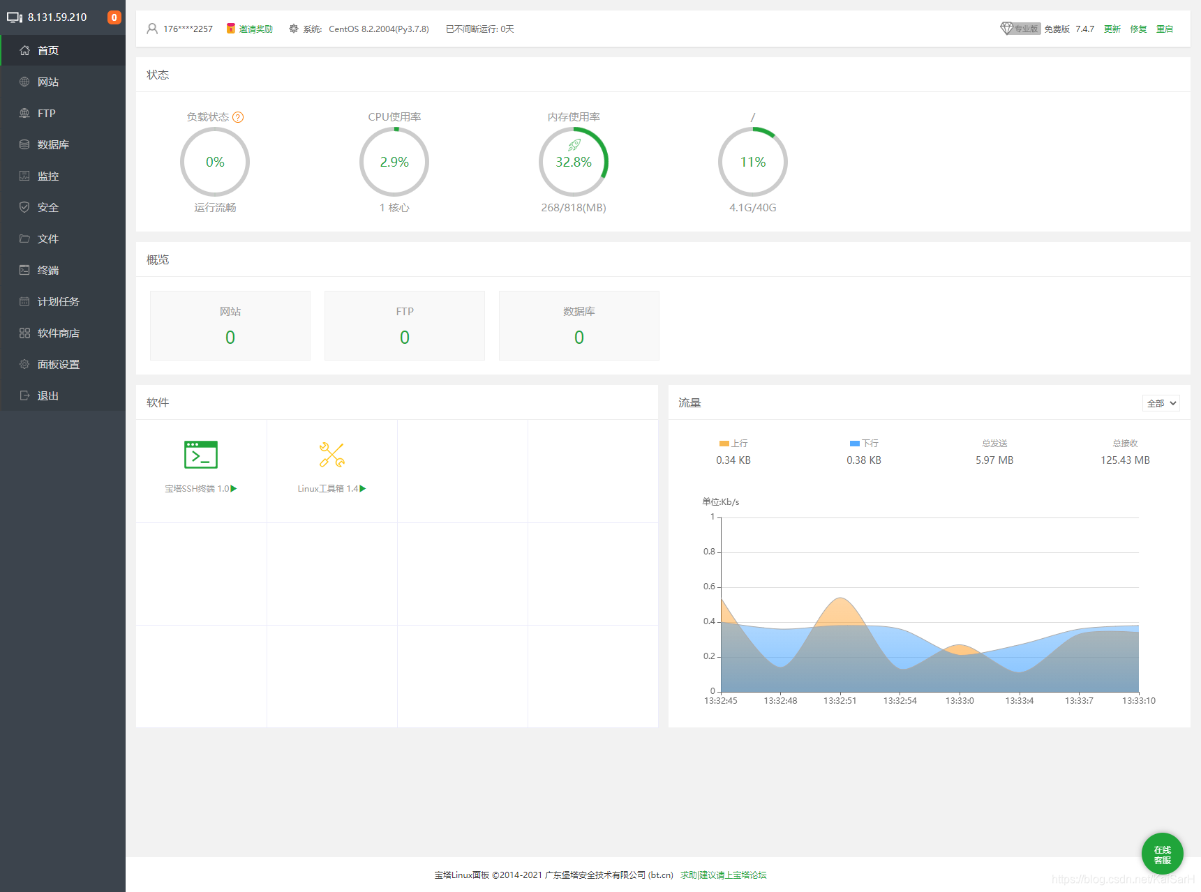Open the 首页 home menu item
Image resolution: width=1201 pixels, height=892 pixels.
[63, 50]
